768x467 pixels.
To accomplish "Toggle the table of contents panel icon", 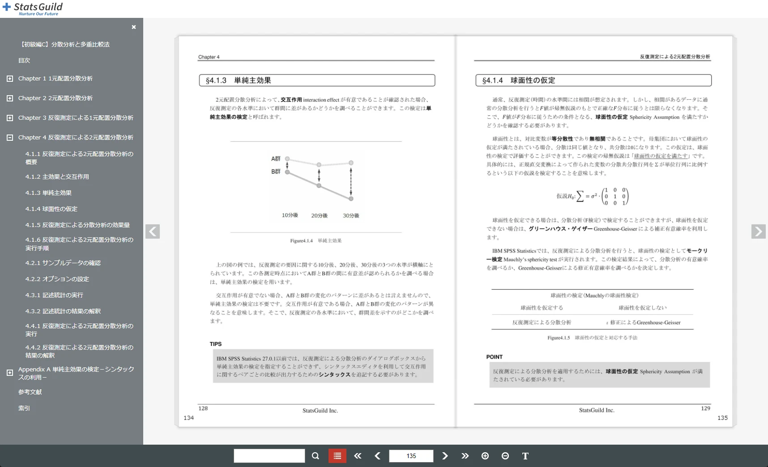I will (x=337, y=456).
